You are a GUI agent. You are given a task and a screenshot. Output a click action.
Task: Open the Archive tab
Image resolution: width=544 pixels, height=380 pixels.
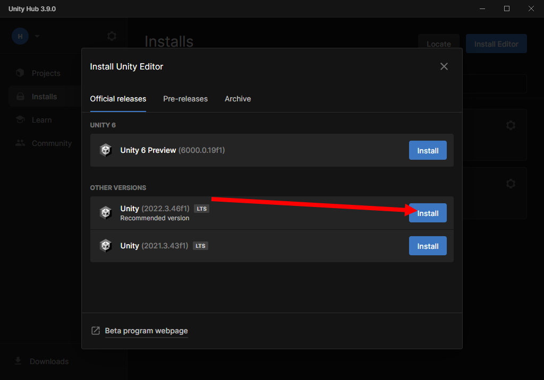point(237,99)
